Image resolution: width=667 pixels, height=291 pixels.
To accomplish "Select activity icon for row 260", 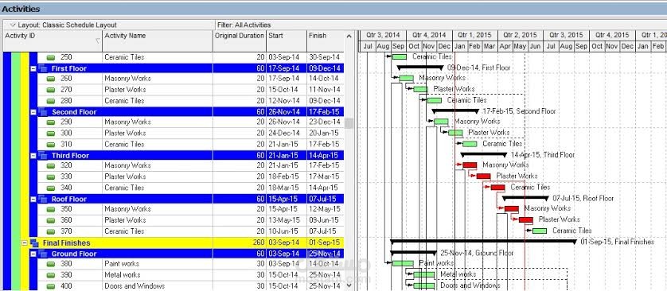I will 51,79.
